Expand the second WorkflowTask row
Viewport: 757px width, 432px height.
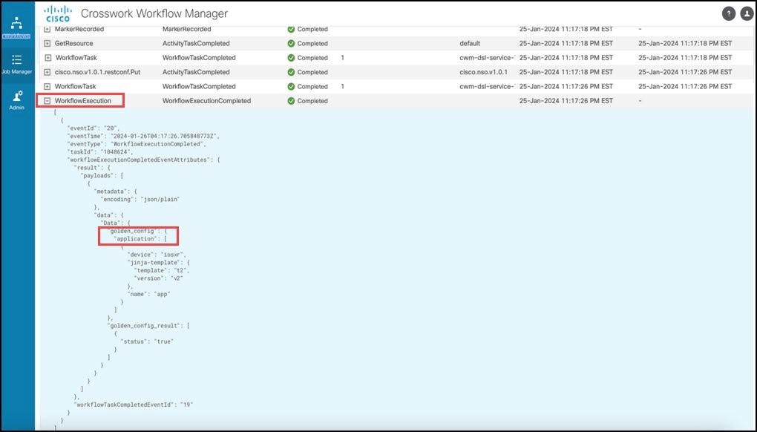(x=47, y=87)
